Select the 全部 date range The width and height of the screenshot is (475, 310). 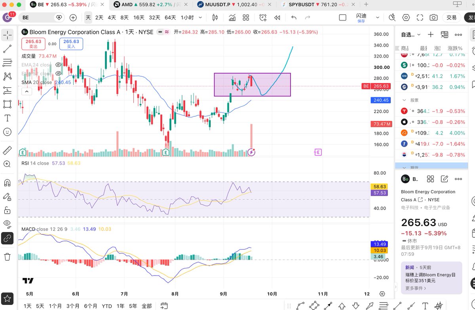point(146,306)
